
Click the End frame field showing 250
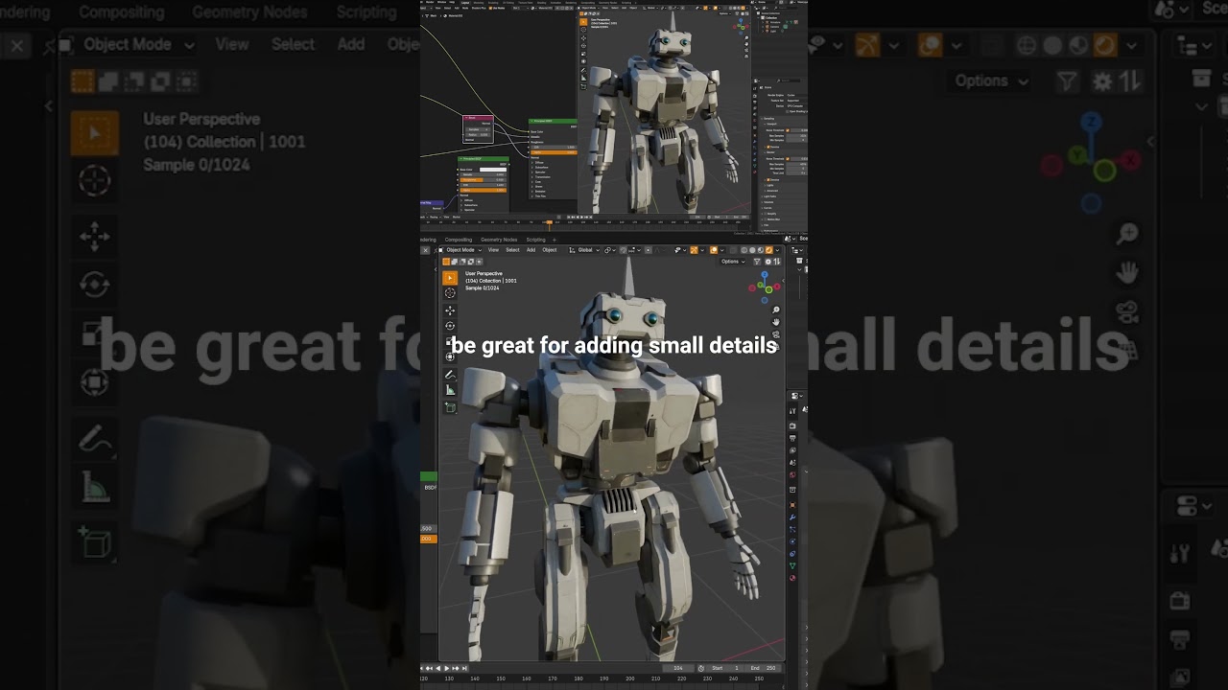(x=763, y=668)
